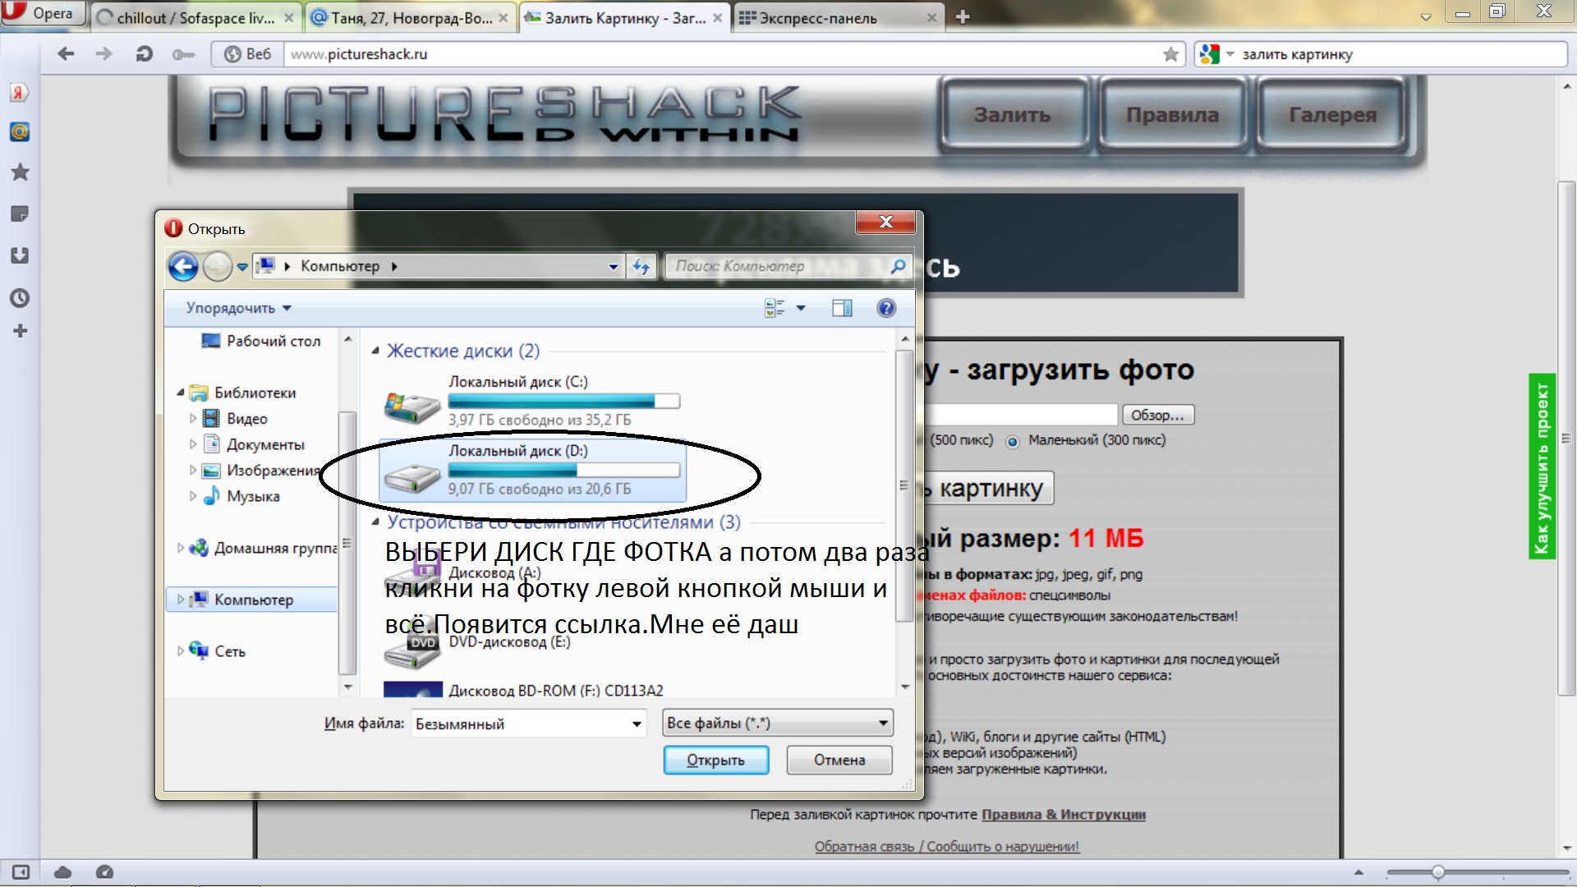Open Правила & Инструкции link

coord(1064,815)
